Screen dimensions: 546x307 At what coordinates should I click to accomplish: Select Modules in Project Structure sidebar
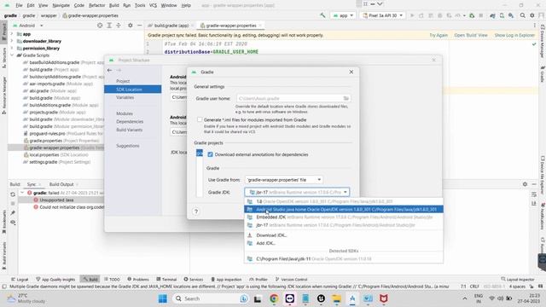(125, 113)
